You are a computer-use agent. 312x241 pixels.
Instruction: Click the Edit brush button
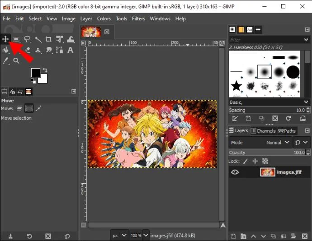235,119
